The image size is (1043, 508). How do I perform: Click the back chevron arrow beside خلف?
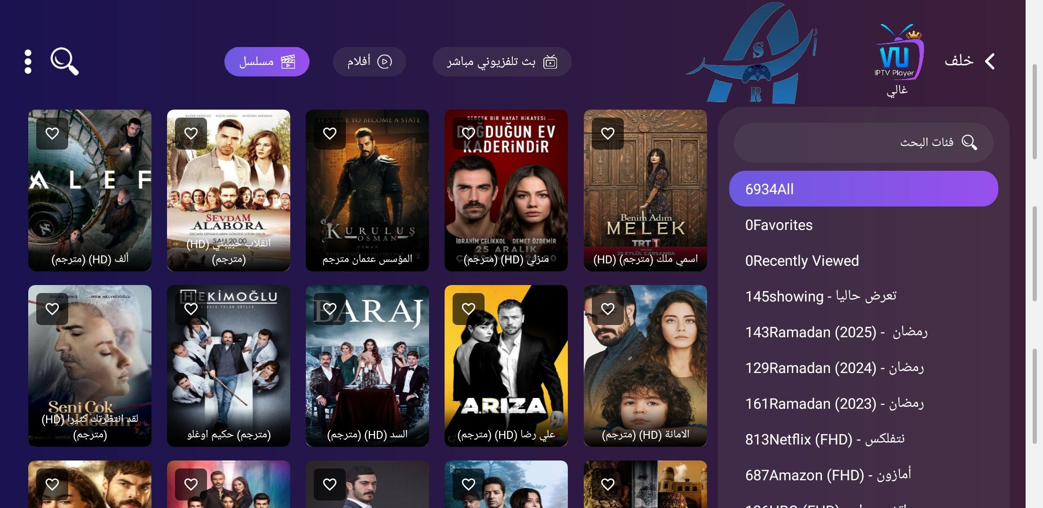pos(990,61)
